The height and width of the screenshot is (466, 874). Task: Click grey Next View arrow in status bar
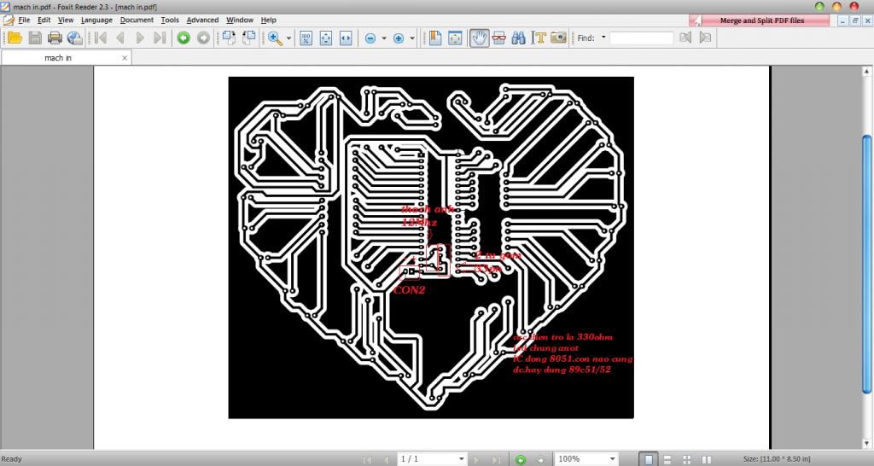[x=540, y=459]
